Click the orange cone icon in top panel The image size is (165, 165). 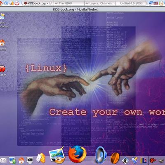tap(12, 3)
